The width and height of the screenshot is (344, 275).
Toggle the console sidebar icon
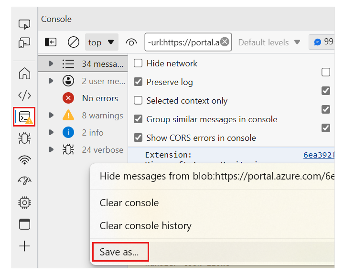click(x=51, y=42)
